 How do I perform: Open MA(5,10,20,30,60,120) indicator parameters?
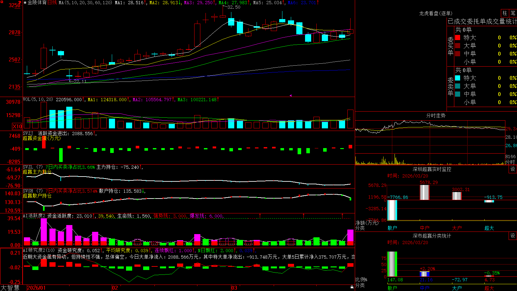(85, 3)
